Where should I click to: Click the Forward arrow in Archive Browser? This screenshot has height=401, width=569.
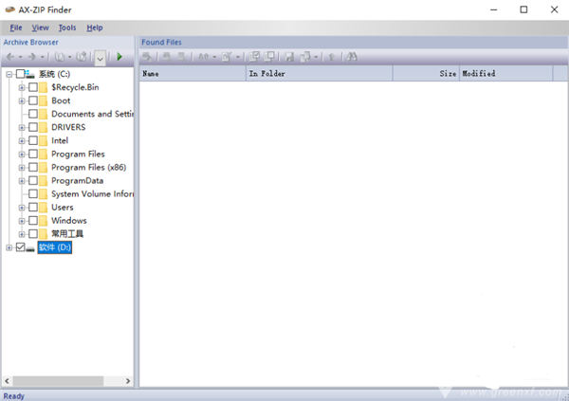pyautogui.click(x=33, y=57)
